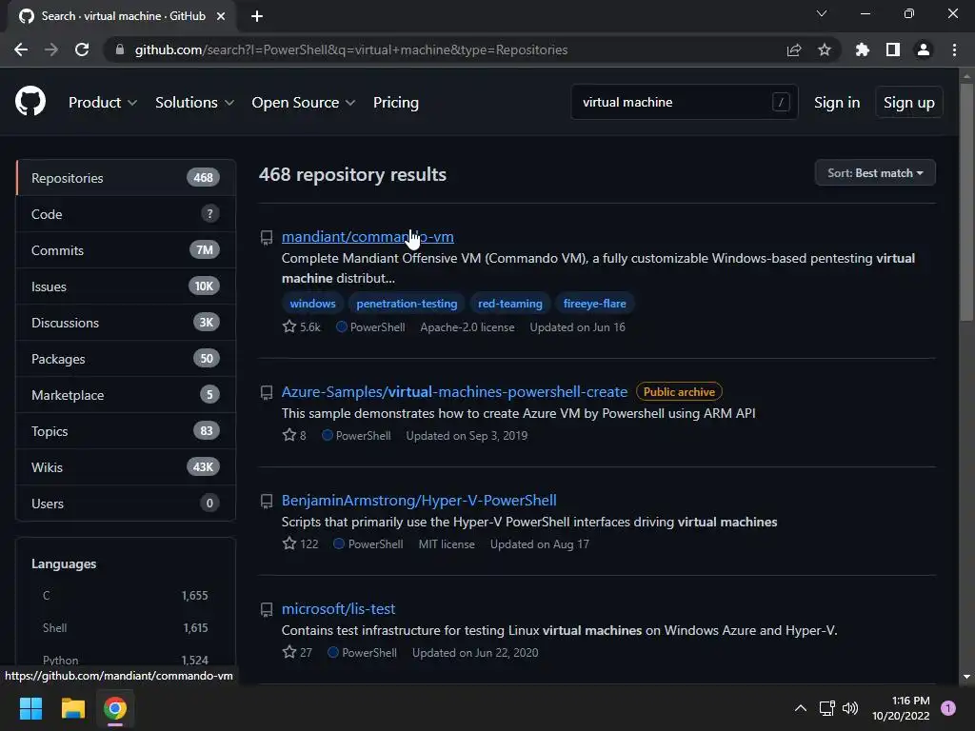Viewport: 975px width, 731px height.
Task: Expand the Product dropdown menu
Action: click(x=103, y=102)
